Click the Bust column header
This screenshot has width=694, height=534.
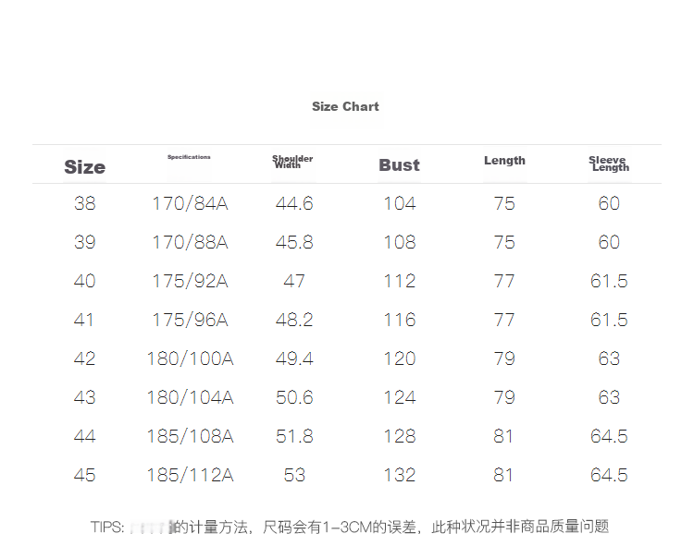pos(399,165)
